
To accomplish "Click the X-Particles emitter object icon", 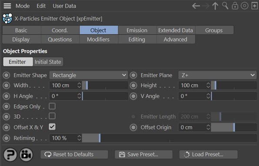I will 7,19.
